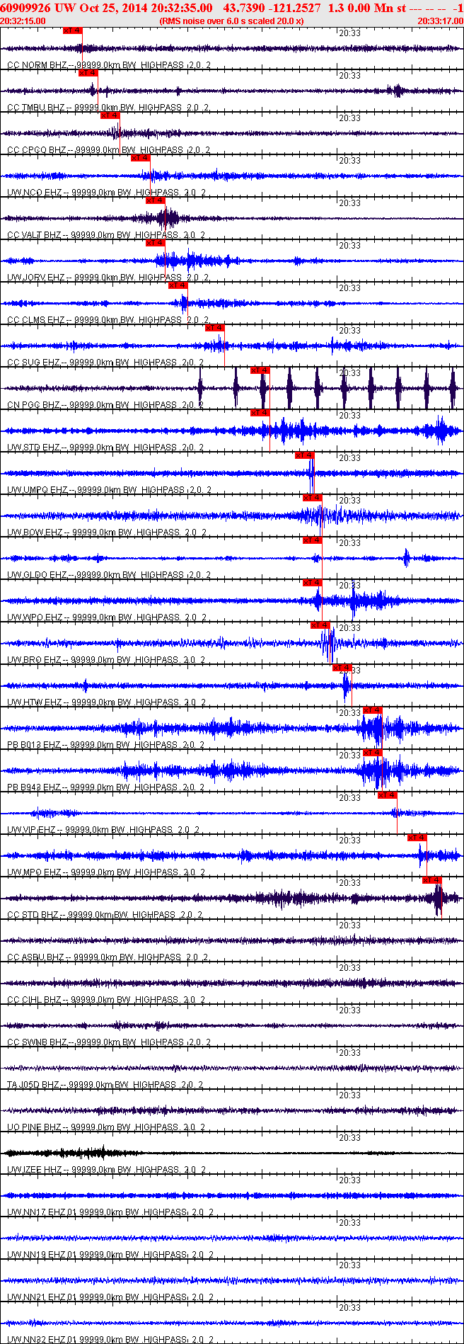The height and width of the screenshot is (1344, 464).
Task: Click the UW WPO EHZ station label
Action: coord(107,617)
